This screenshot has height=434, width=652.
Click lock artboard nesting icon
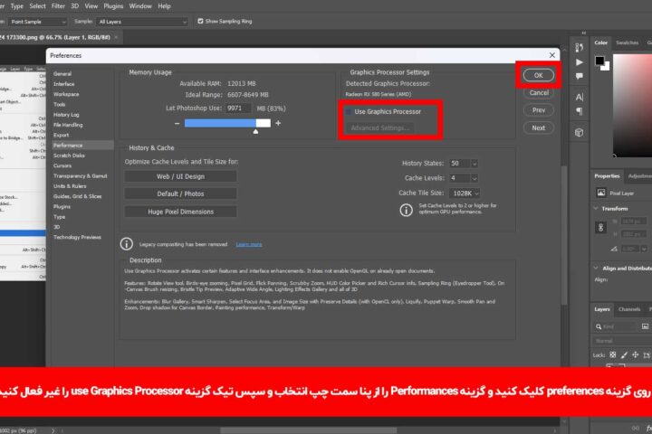(647, 355)
